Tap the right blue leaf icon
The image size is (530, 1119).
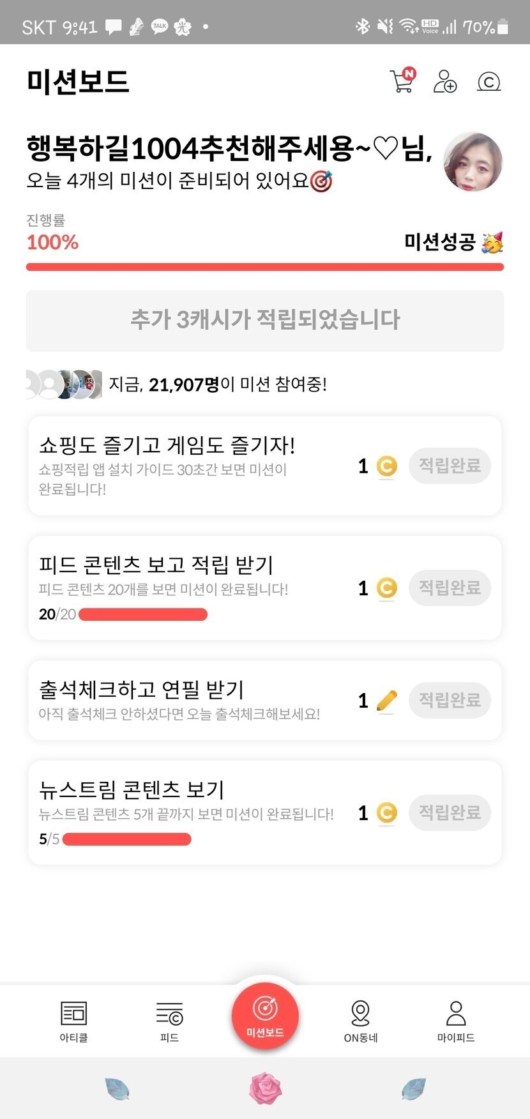pyautogui.click(x=414, y=1088)
